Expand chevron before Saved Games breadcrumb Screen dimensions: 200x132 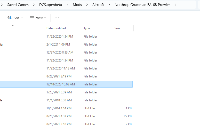(x=2, y=5)
